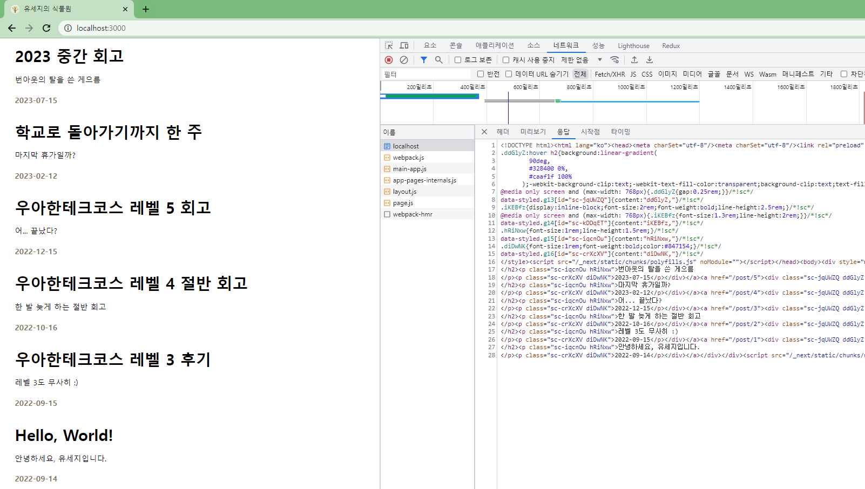865x489 pixels.
Task: Open post Hello, World!
Action: 64,435
